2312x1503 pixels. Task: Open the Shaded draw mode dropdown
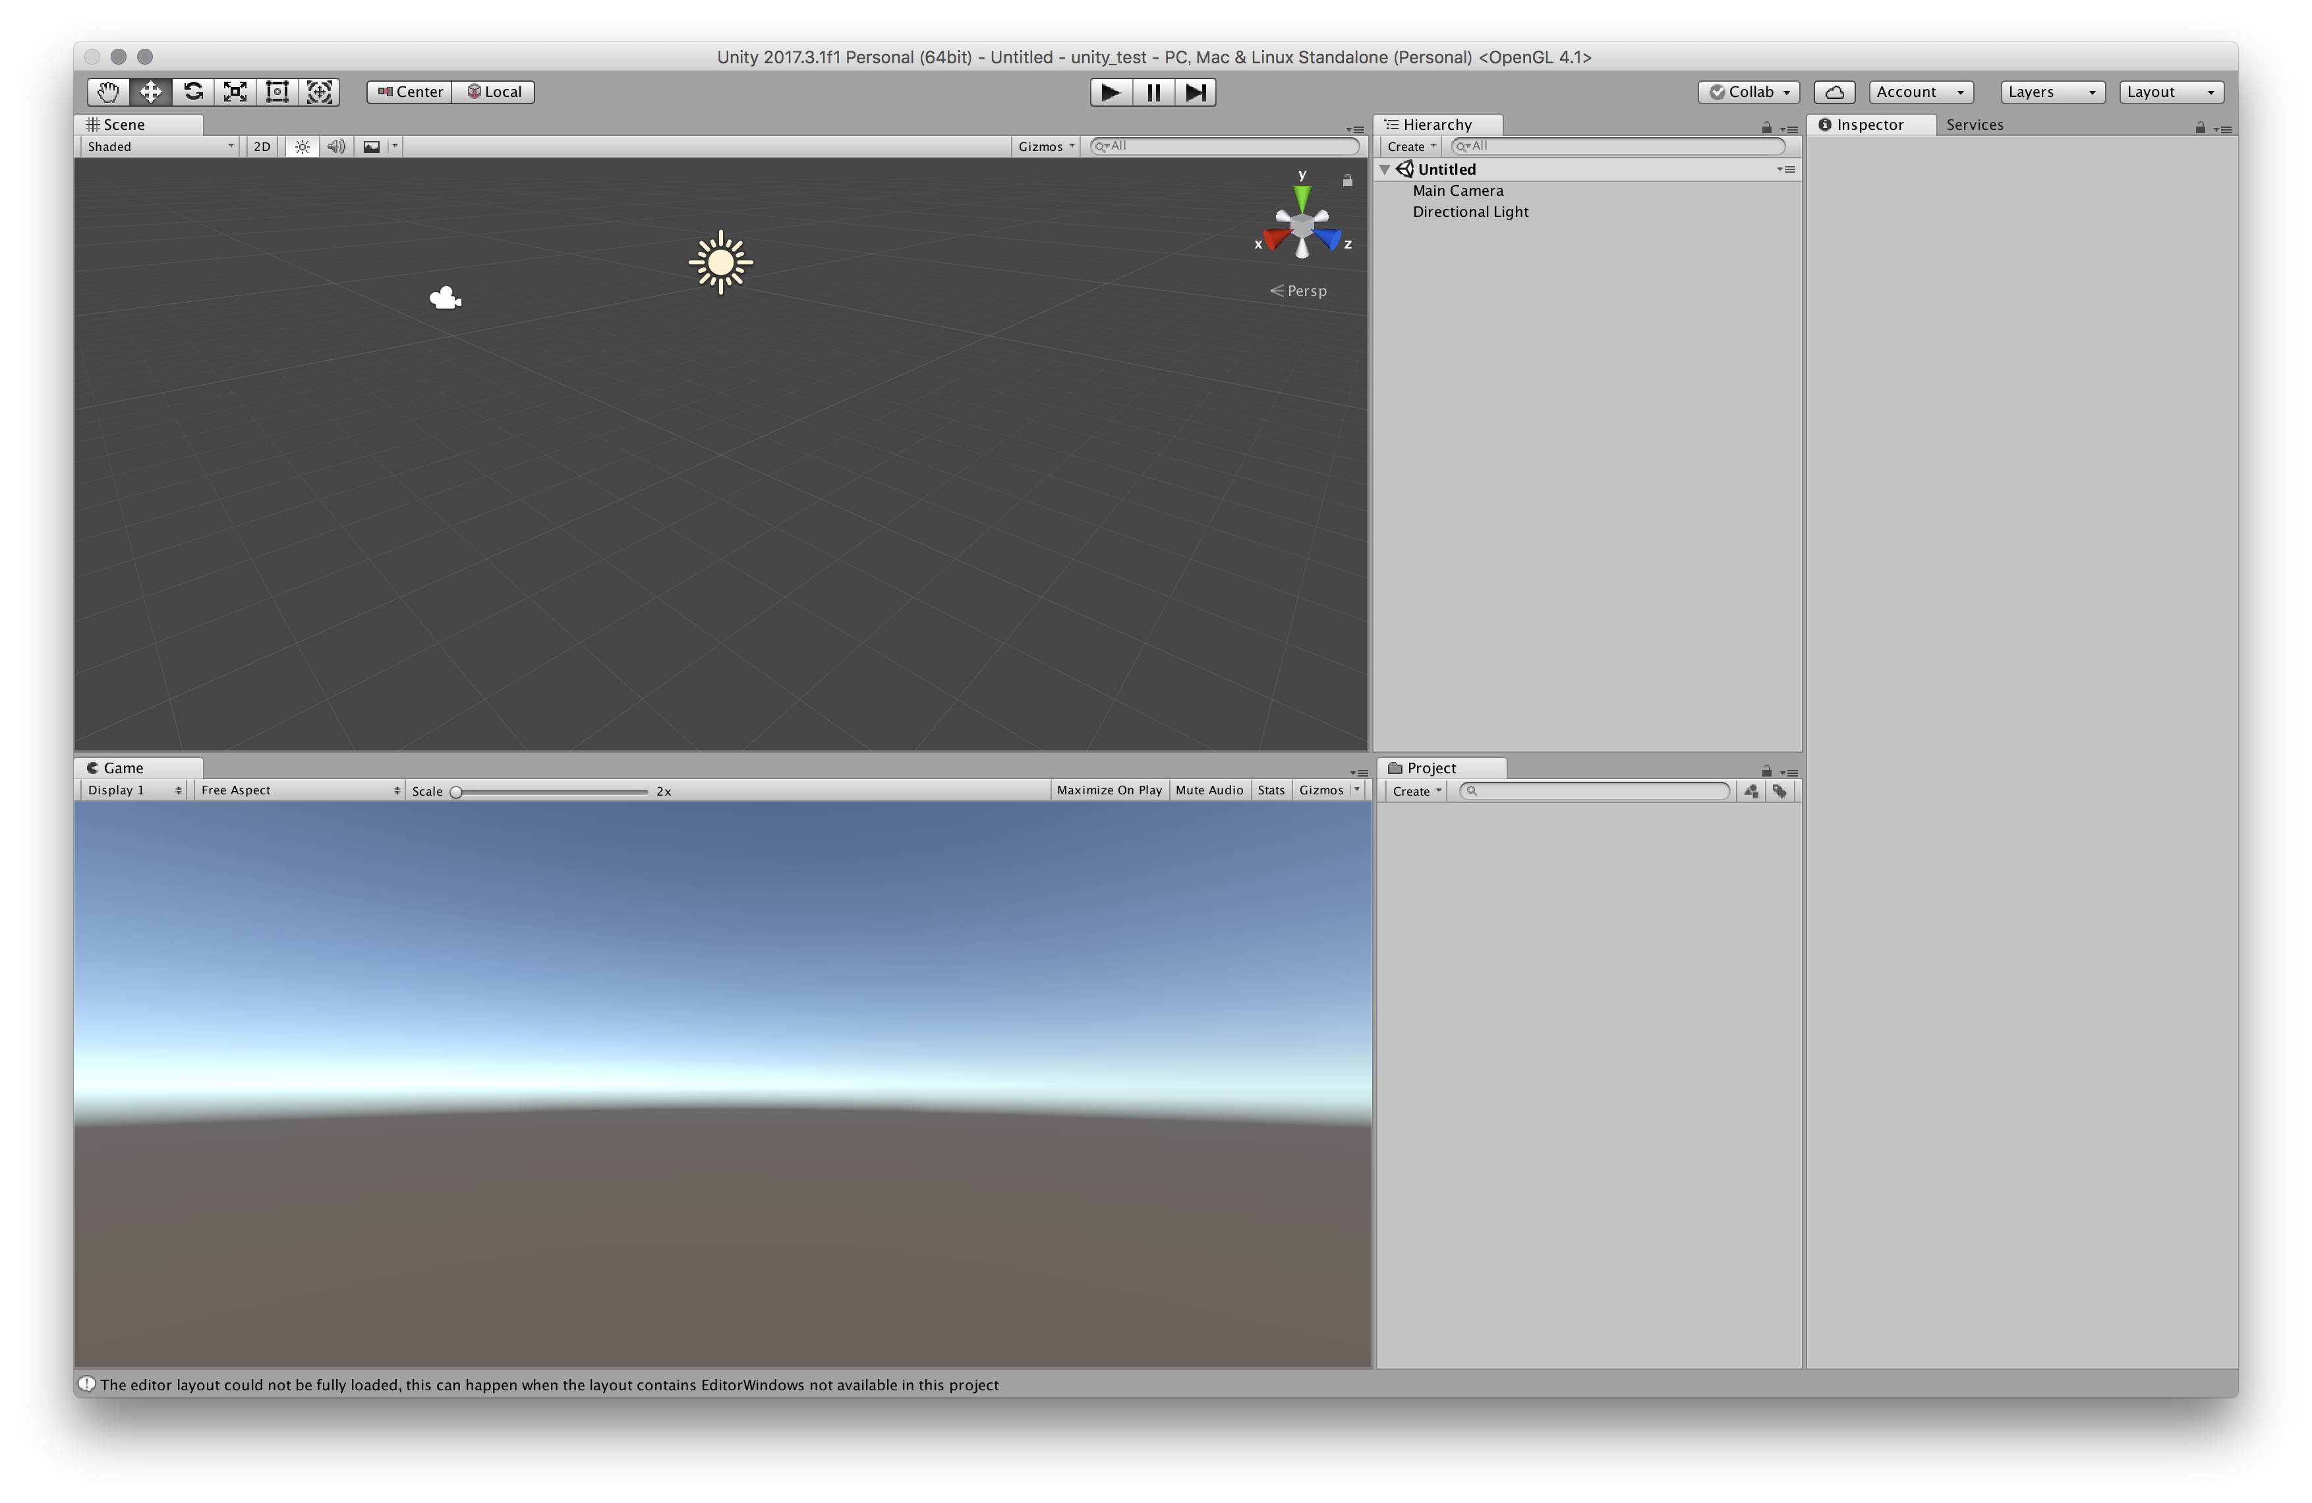[160, 147]
